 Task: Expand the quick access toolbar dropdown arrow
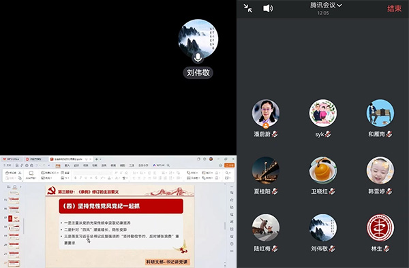pyautogui.click(x=49, y=165)
